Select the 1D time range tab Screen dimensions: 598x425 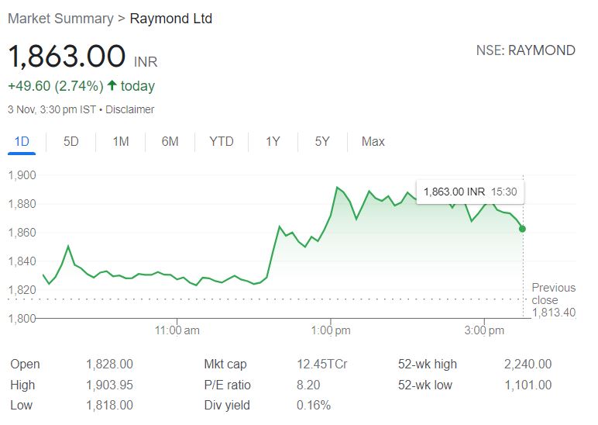click(22, 141)
